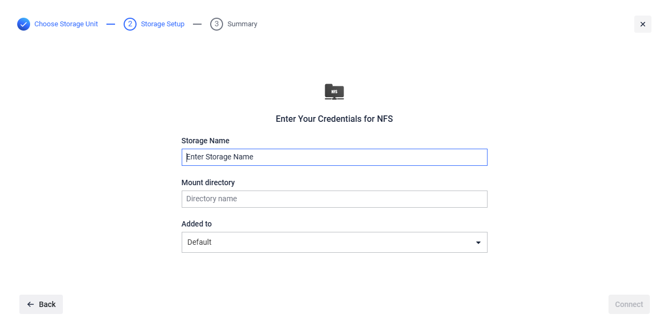The width and height of the screenshot is (666, 329).
Task: Click the Directory name input field
Action: [334, 199]
